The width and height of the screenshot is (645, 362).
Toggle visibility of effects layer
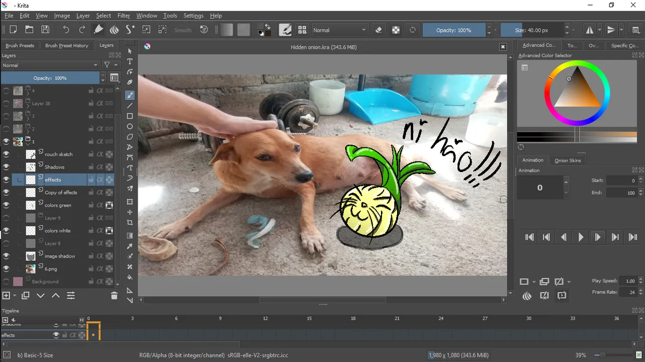click(x=6, y=179)
